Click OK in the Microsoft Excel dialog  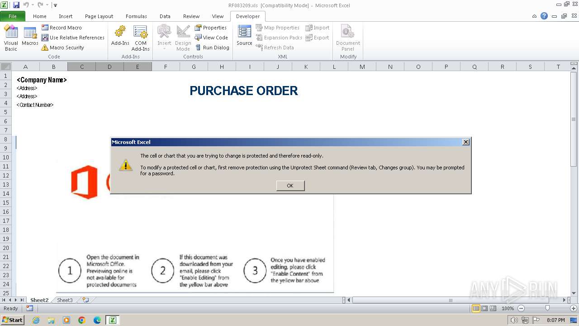(290, 186)
